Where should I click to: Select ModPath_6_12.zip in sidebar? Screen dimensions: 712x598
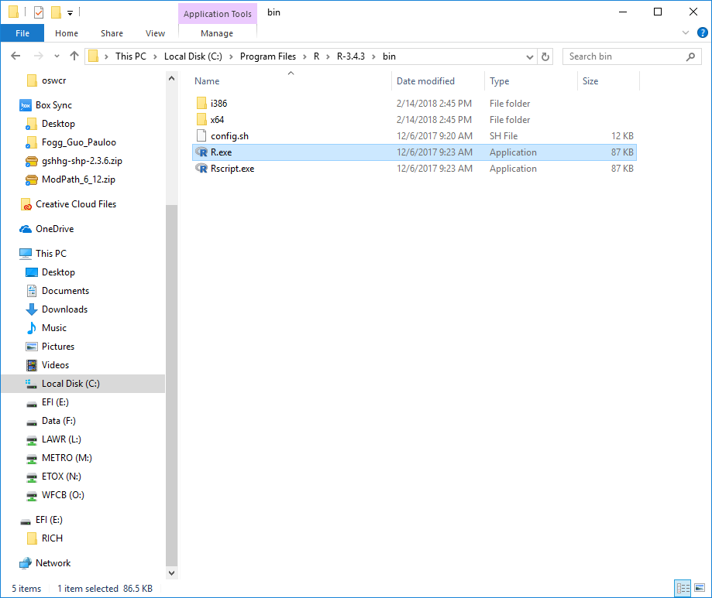71,179
